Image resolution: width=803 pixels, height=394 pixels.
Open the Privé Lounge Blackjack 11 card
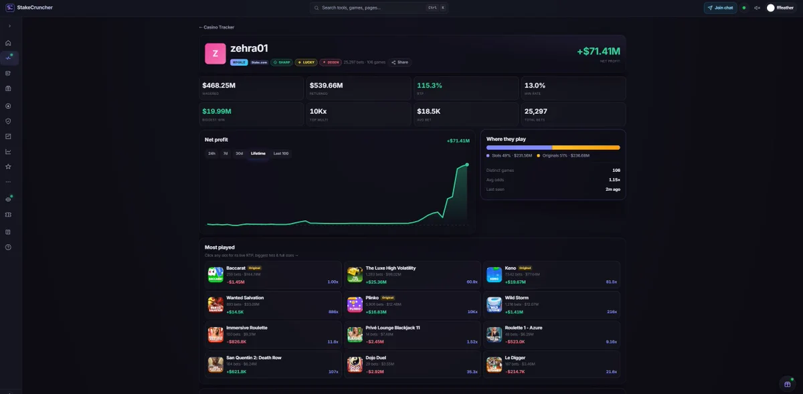click(x=412, y=334)
